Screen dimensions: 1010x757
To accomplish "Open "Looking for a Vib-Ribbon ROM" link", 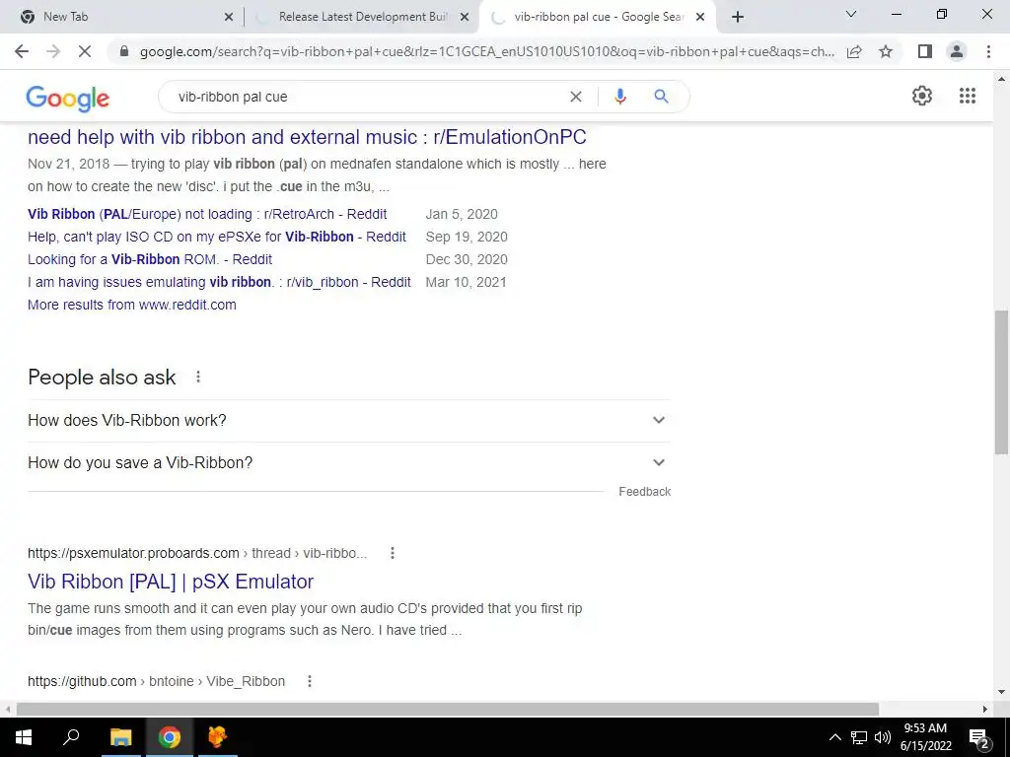I will pos(150,259).
